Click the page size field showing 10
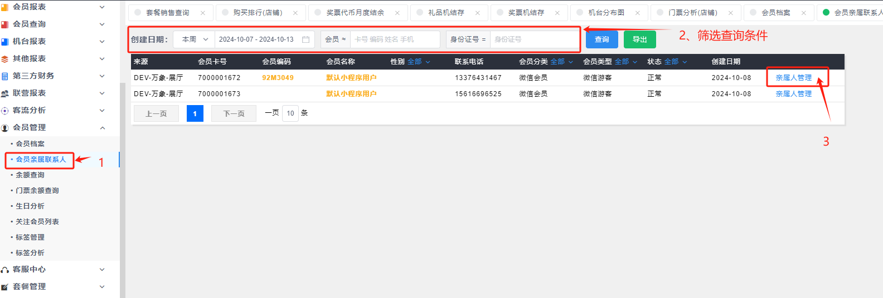Screen dimensions: 883x298 pyautogui.click(x=290, y=113)
